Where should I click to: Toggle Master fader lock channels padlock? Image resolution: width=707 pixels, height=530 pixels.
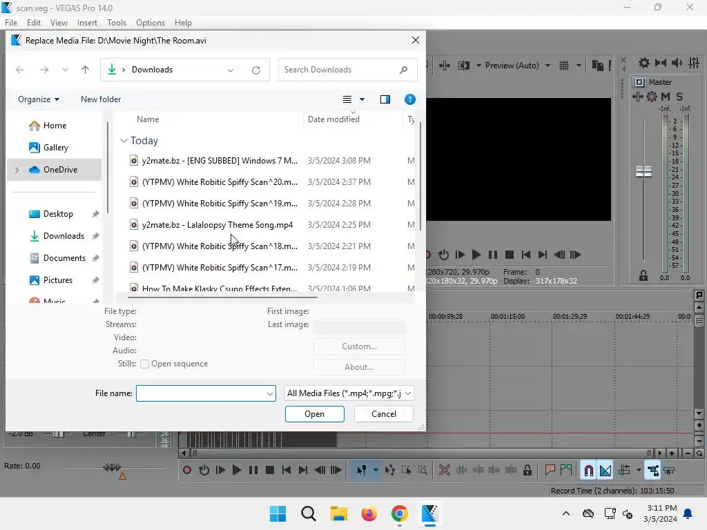click(643, 275)
